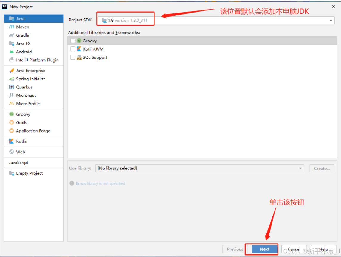Click the Application Forge icon

point(12,131)
